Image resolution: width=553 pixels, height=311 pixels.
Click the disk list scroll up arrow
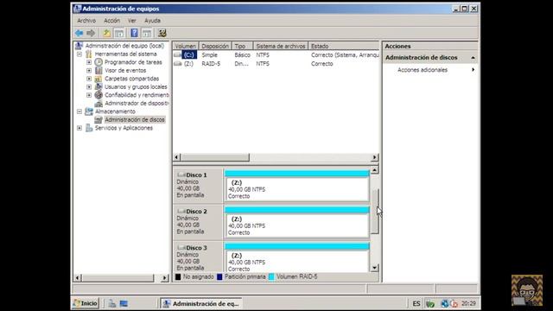[x=374, y=170]
